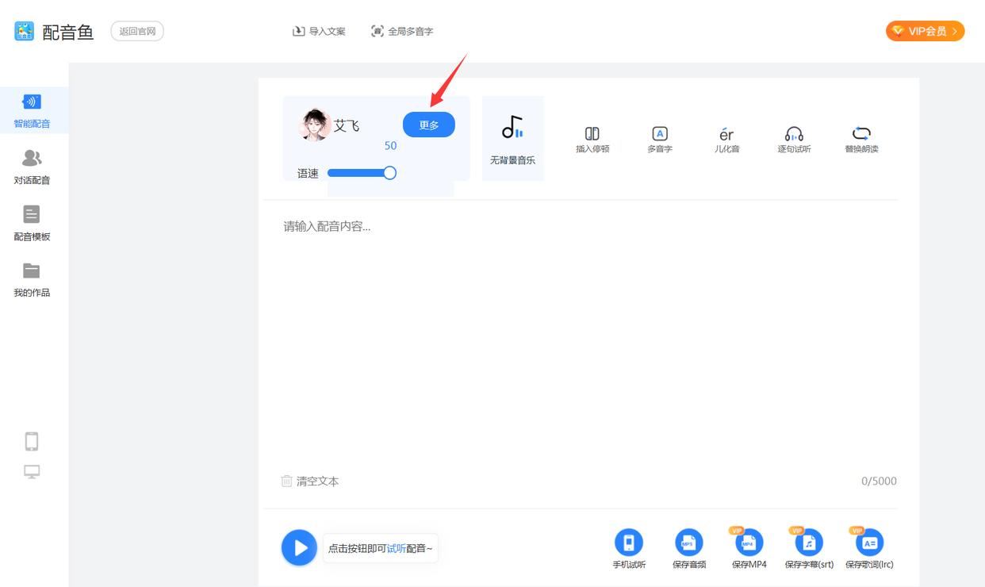This screenshot has height=587, width=985.
Task: Select the 多音字 polyphone tool
Action: tap(659, 133)
